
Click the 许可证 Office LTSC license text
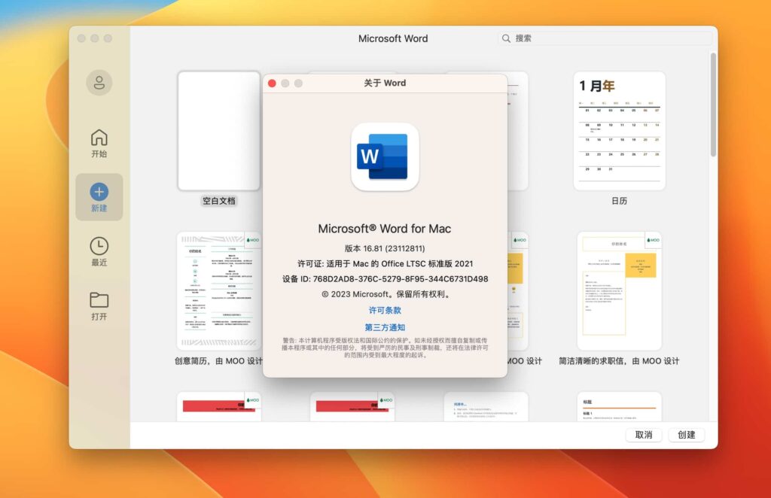[x=385, y=264]
